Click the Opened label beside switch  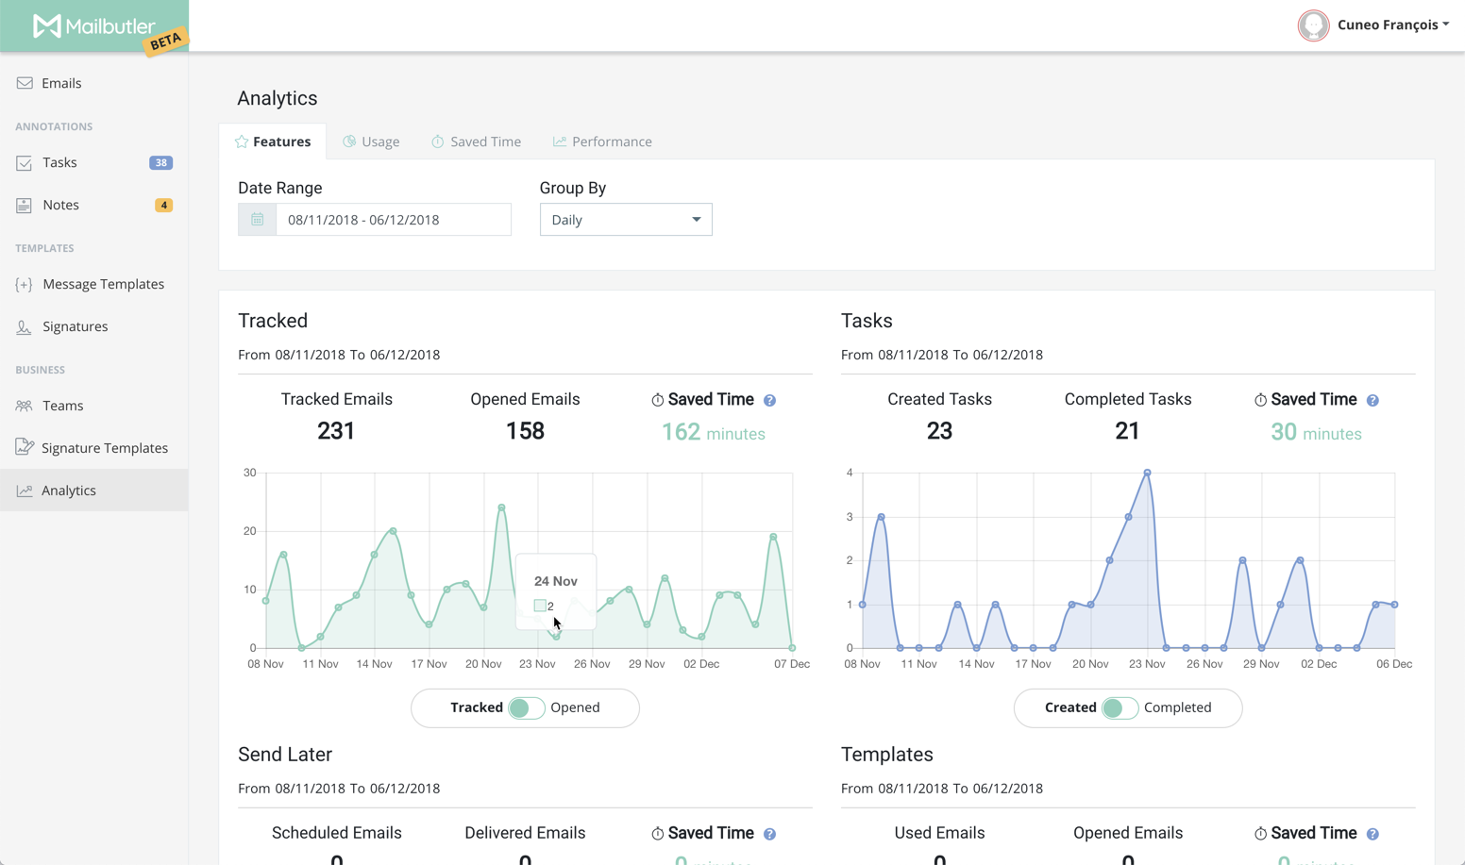click(x=575, y=707)
